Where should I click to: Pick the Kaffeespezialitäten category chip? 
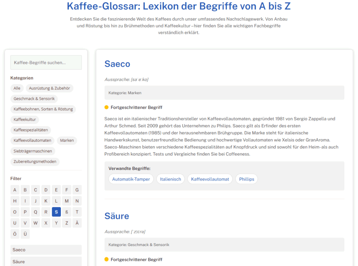(30, 130)
